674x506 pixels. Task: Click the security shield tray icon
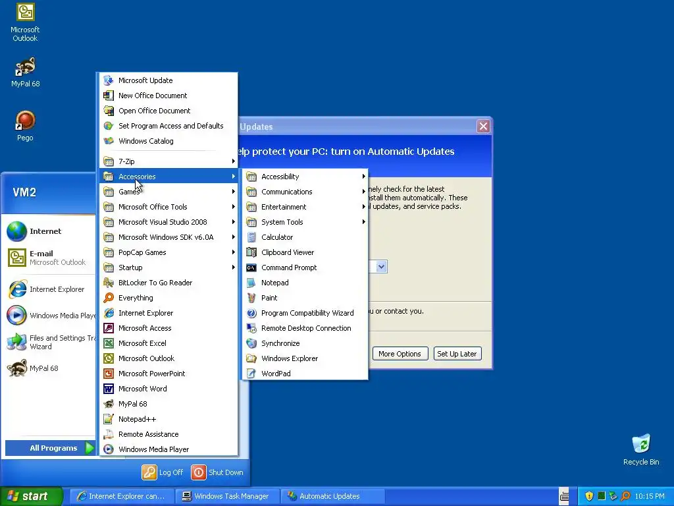point(589,496)
